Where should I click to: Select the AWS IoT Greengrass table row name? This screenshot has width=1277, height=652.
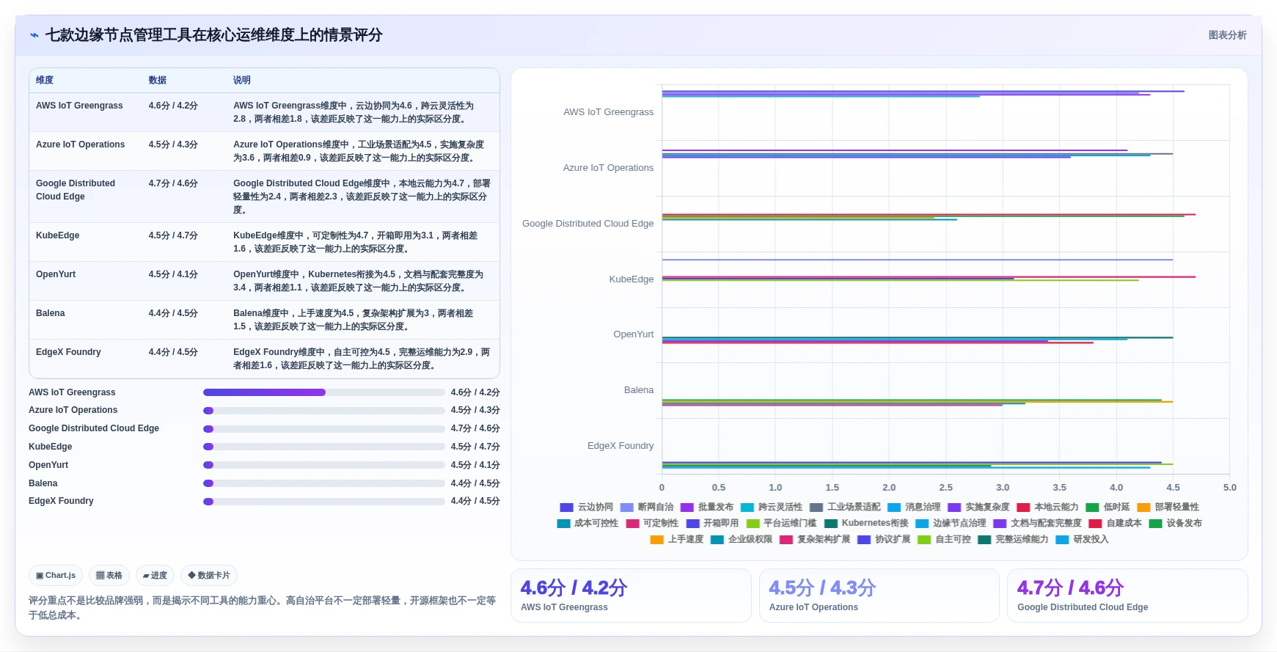point(79,106)
